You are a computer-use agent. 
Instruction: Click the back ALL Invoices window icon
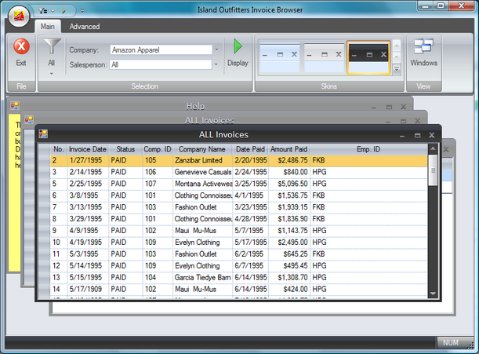29,119
